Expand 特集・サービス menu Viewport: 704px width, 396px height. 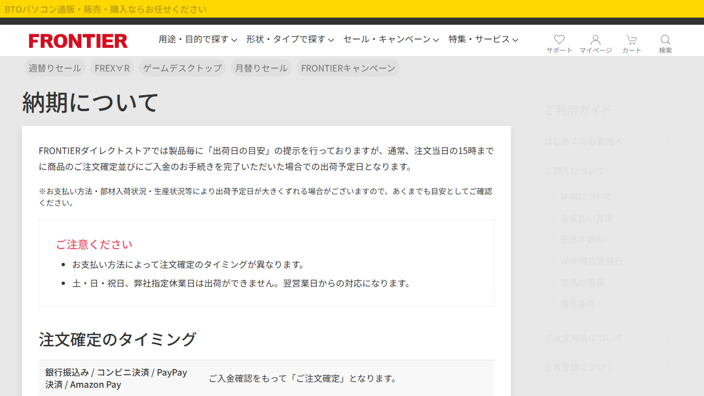point(483,40)
